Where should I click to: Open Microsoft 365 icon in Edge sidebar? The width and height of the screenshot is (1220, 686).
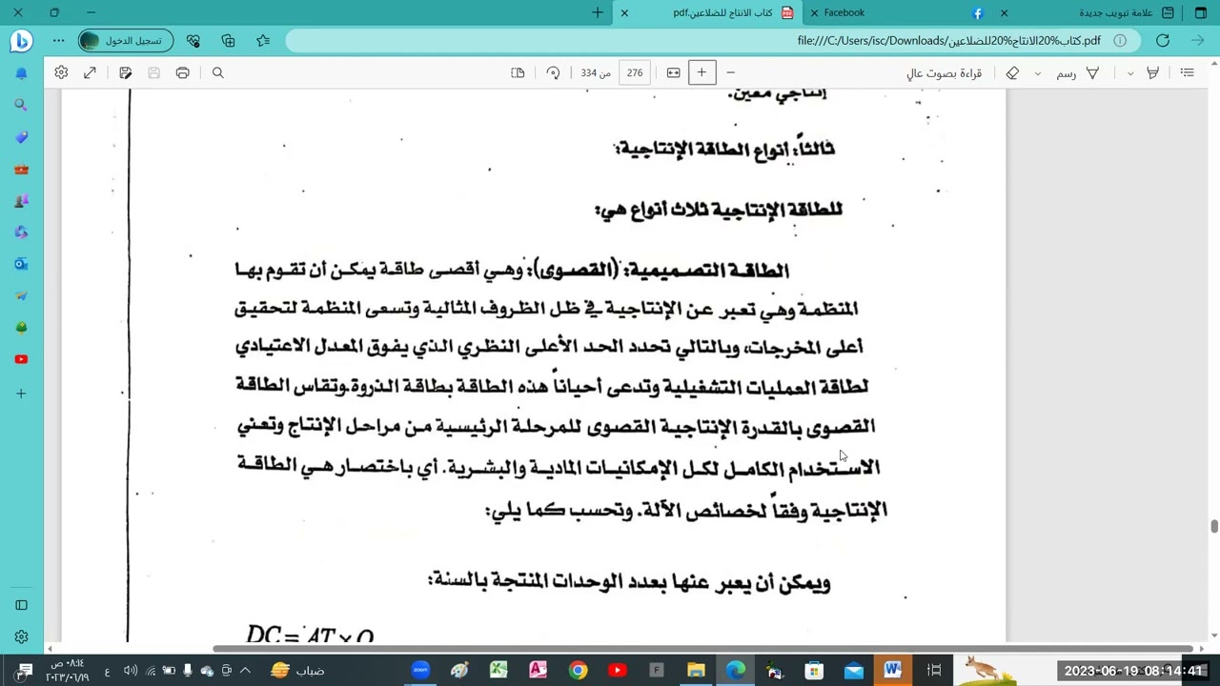pos(21,232)
